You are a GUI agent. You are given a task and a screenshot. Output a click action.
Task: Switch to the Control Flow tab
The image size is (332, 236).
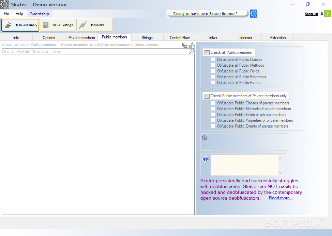pos(180,38)
